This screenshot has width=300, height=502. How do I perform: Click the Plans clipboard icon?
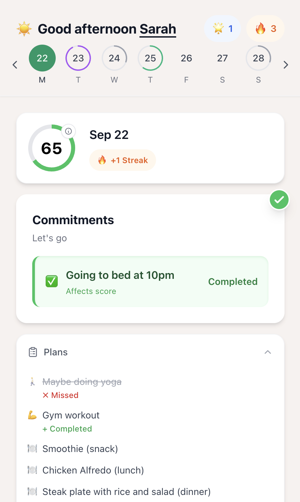tap(33, 352)
